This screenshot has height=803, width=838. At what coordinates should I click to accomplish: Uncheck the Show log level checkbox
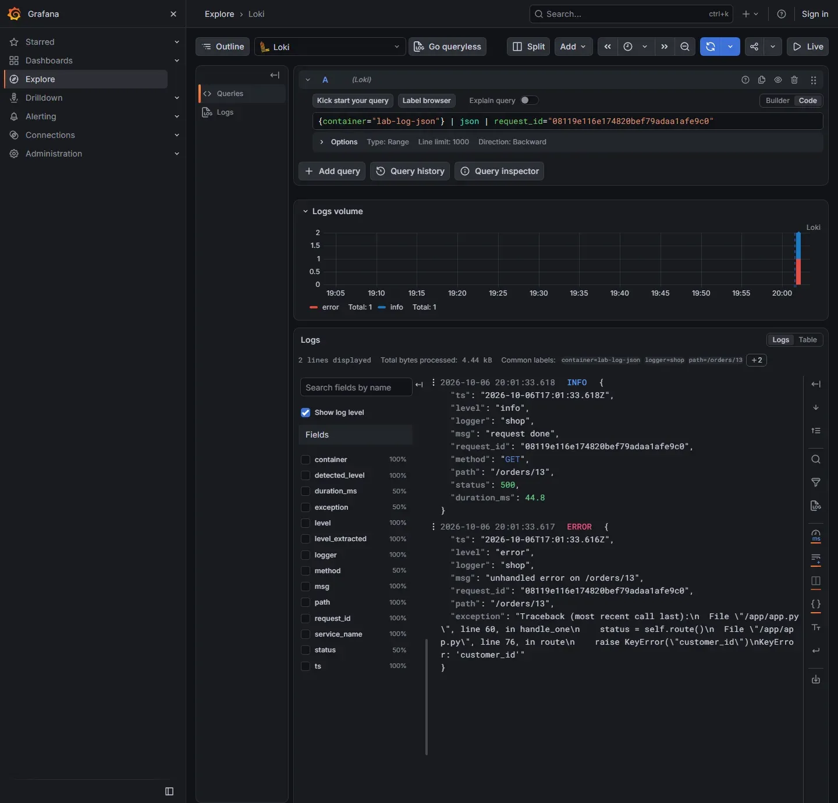pos(306,413)
